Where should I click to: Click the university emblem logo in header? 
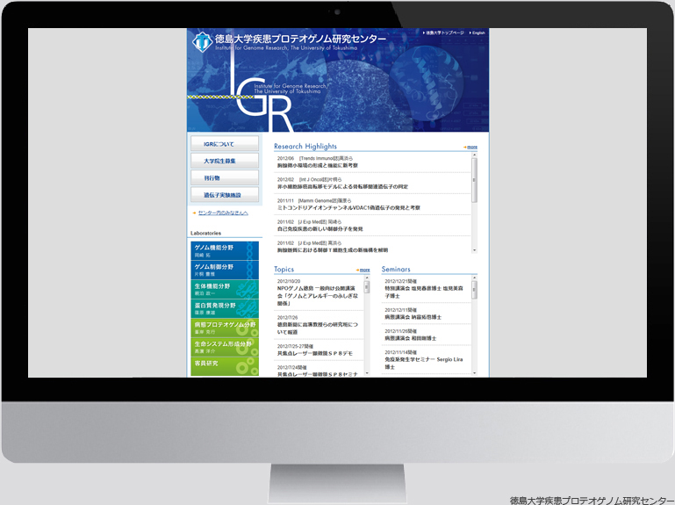(x=201, y=40)
